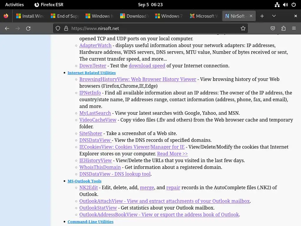Image resolution: width=301 pixels, height=226 pixels.
Task: Open the IEHistoryView link
Action: tap(96, 160)
